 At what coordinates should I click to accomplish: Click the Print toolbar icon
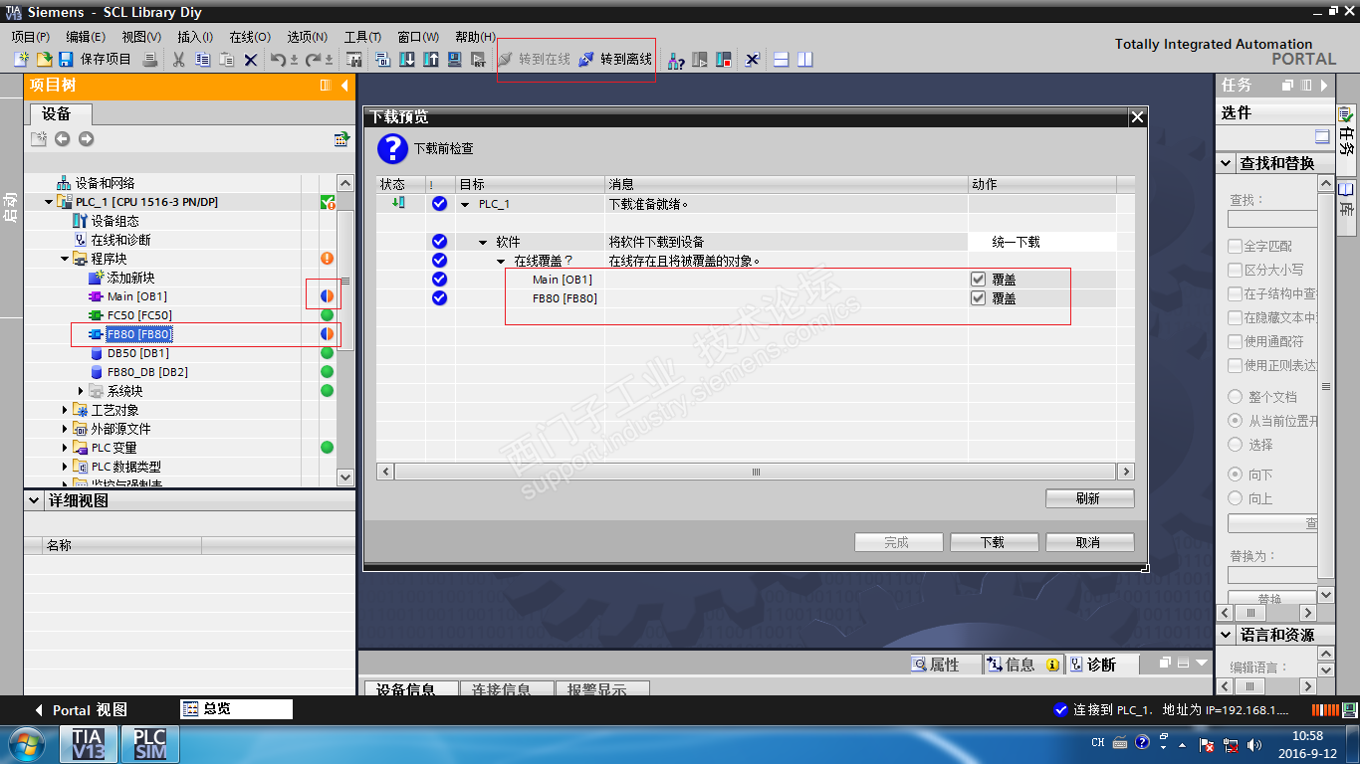tap(150, 60)
